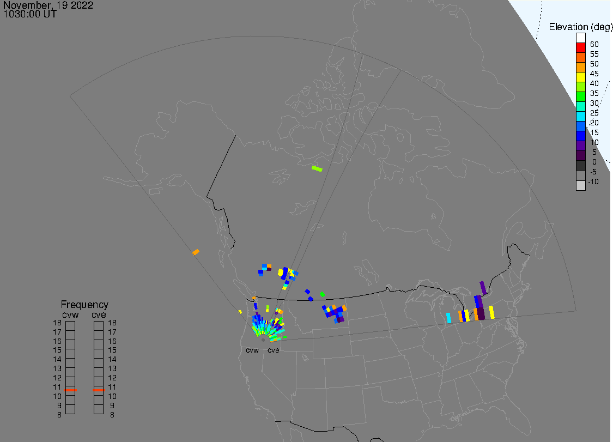Click the Frequency legend title
The width and height of the screenshot is (613, 442).
84,305
